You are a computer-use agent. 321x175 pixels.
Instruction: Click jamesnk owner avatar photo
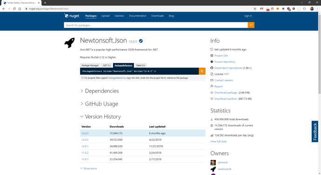point(213,162)
